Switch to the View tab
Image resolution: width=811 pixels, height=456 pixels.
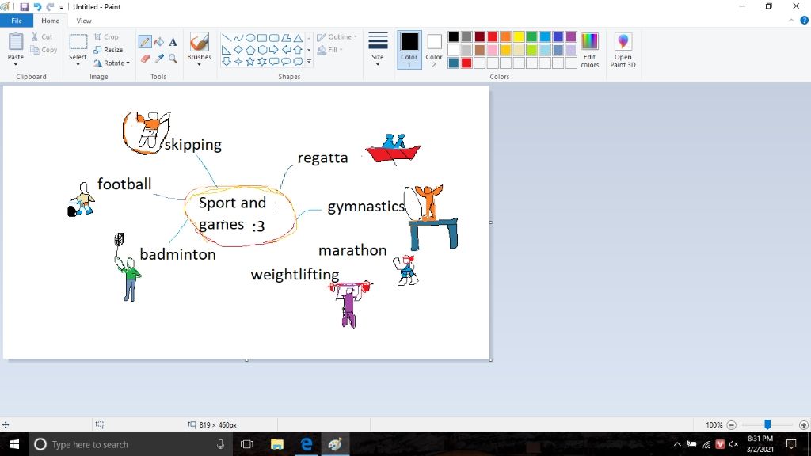[x=84, y=21]
